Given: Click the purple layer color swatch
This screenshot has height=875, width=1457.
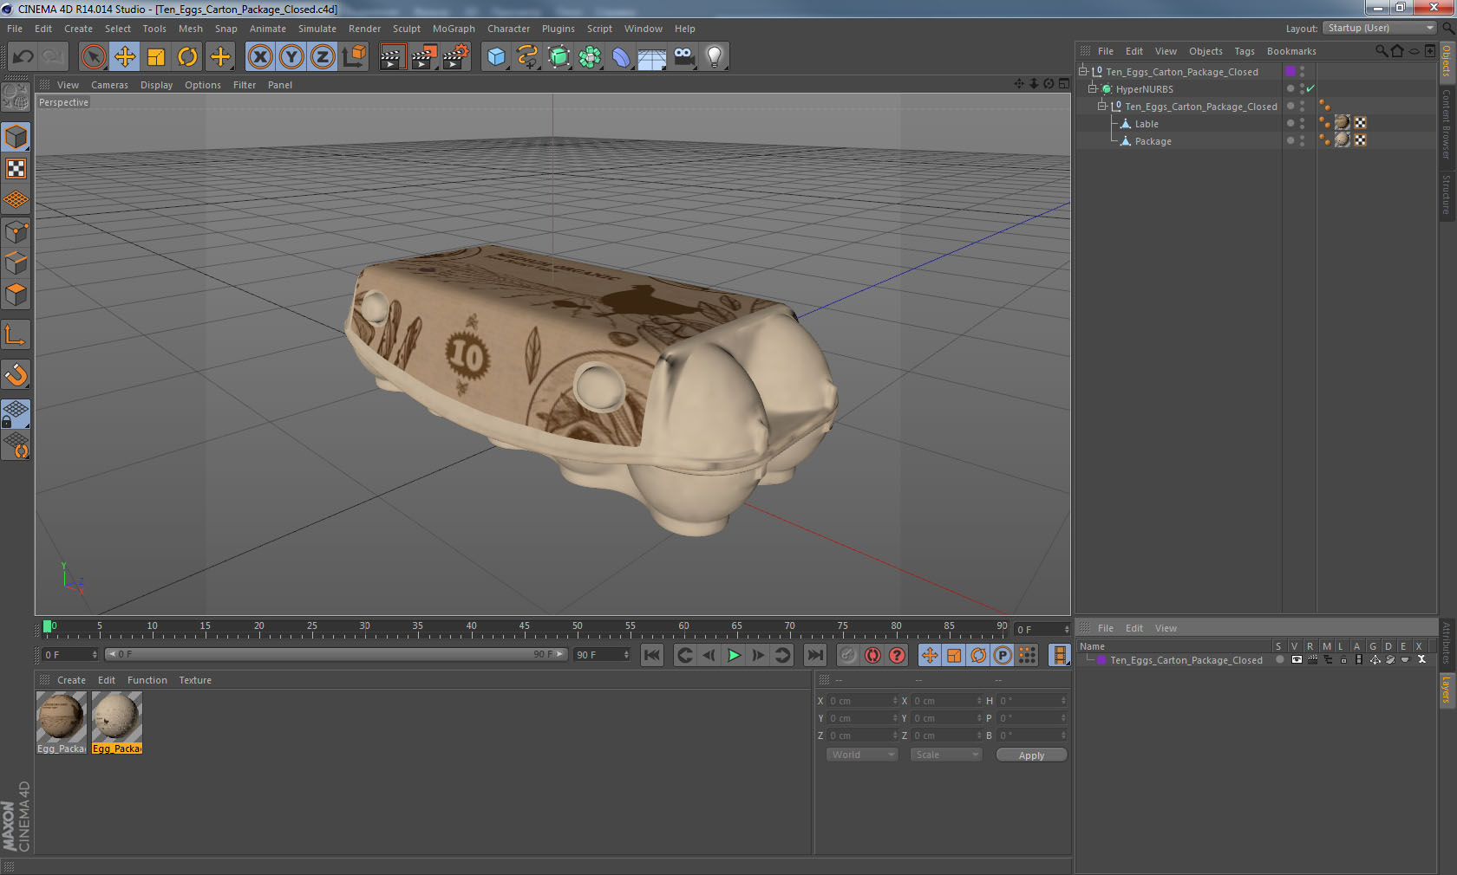Looking at the screenshot, I should tap(1101, 660).
